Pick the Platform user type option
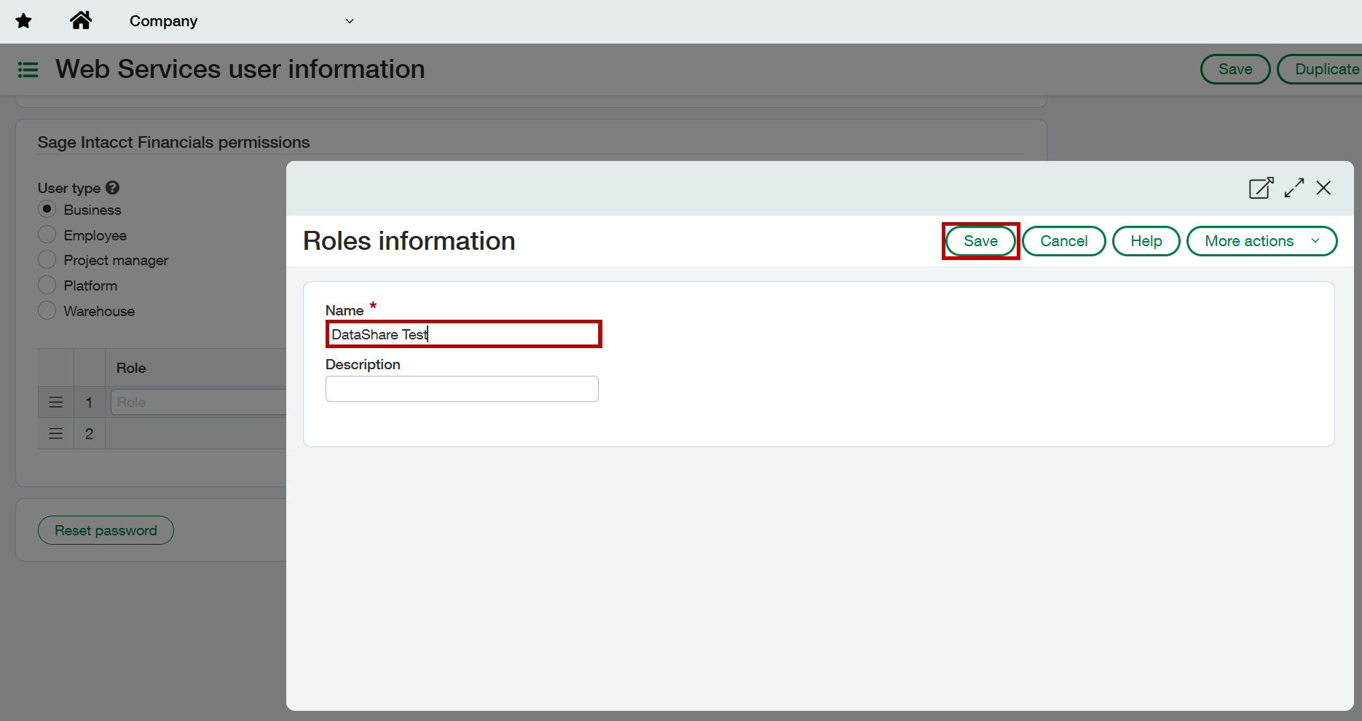 point(47,285)
